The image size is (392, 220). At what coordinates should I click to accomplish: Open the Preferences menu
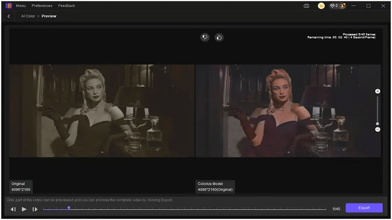click(x=42, y=6)
